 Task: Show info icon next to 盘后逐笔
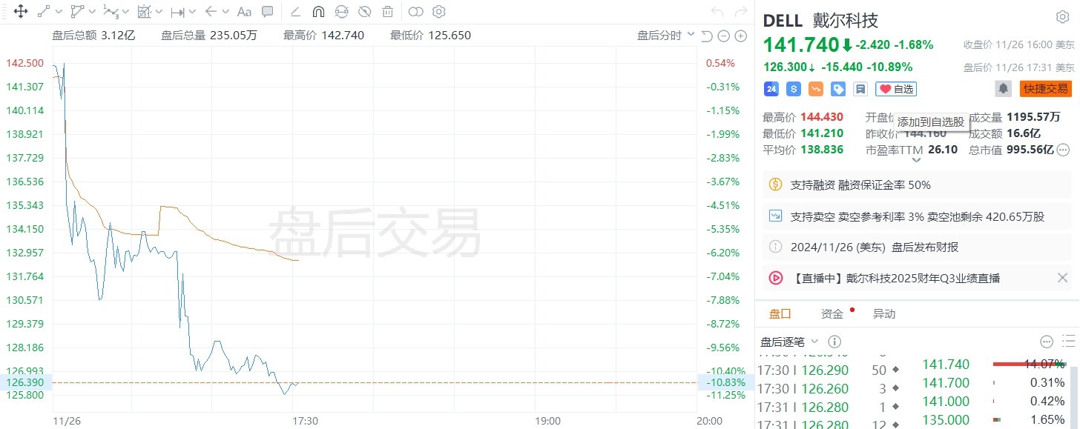coord(834,342)
